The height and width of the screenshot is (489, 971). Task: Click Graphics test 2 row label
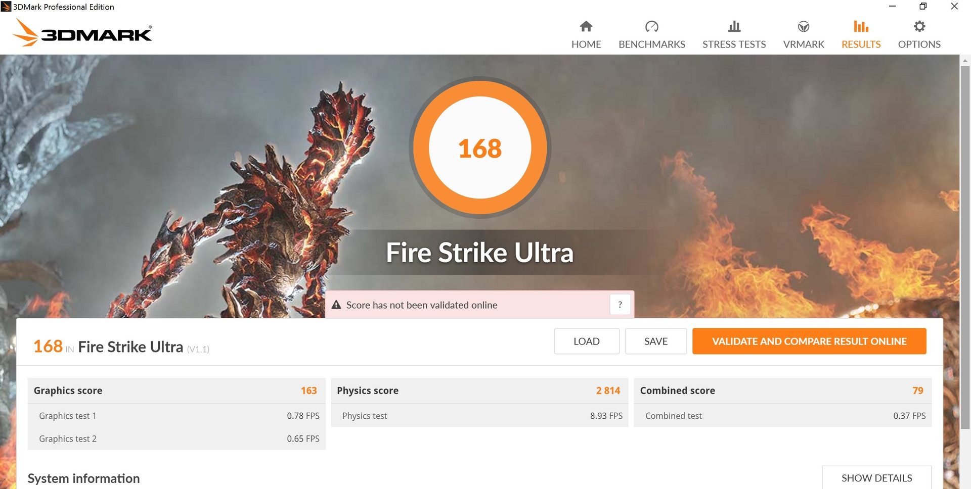(68, 438)
